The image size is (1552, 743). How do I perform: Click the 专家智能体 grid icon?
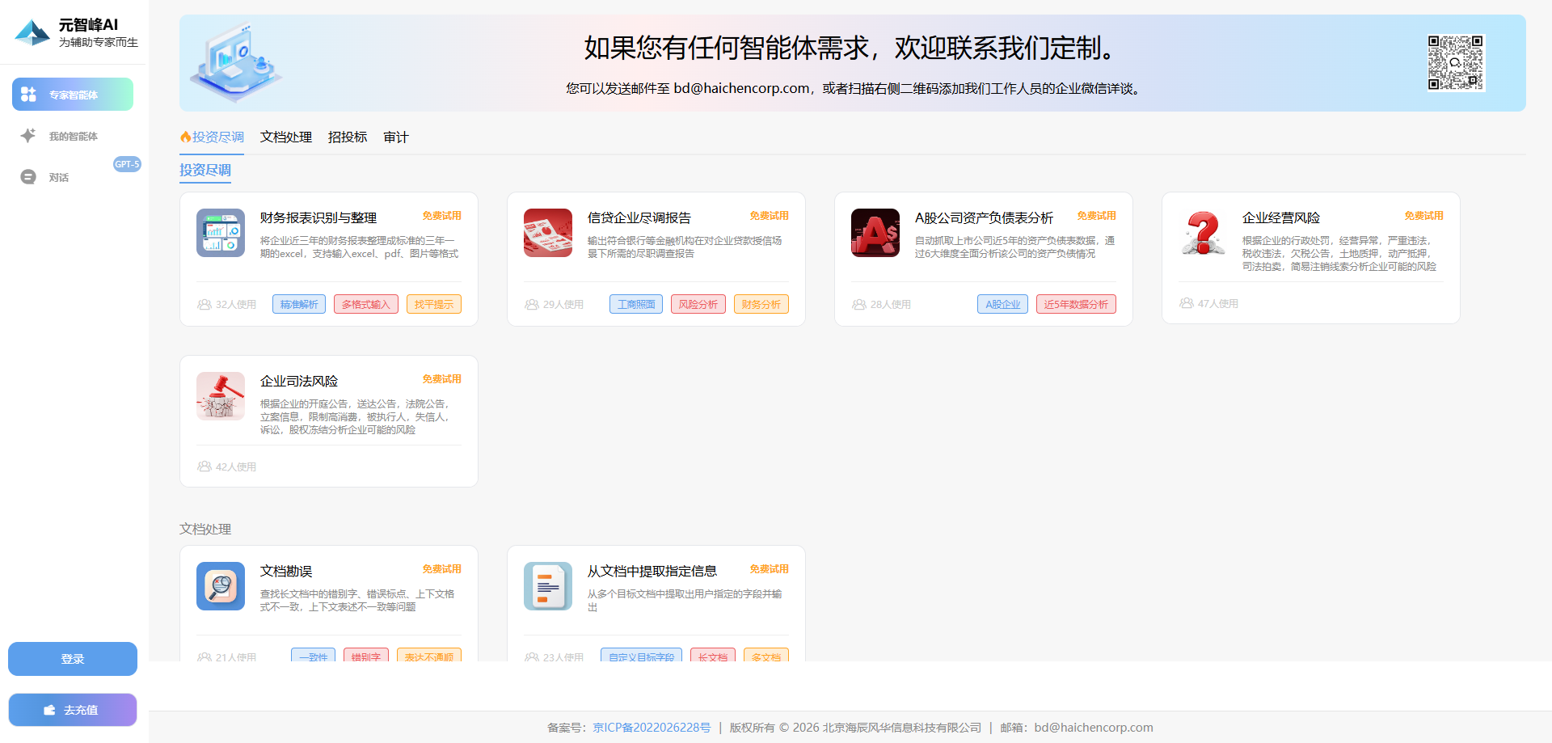(28, 95)
